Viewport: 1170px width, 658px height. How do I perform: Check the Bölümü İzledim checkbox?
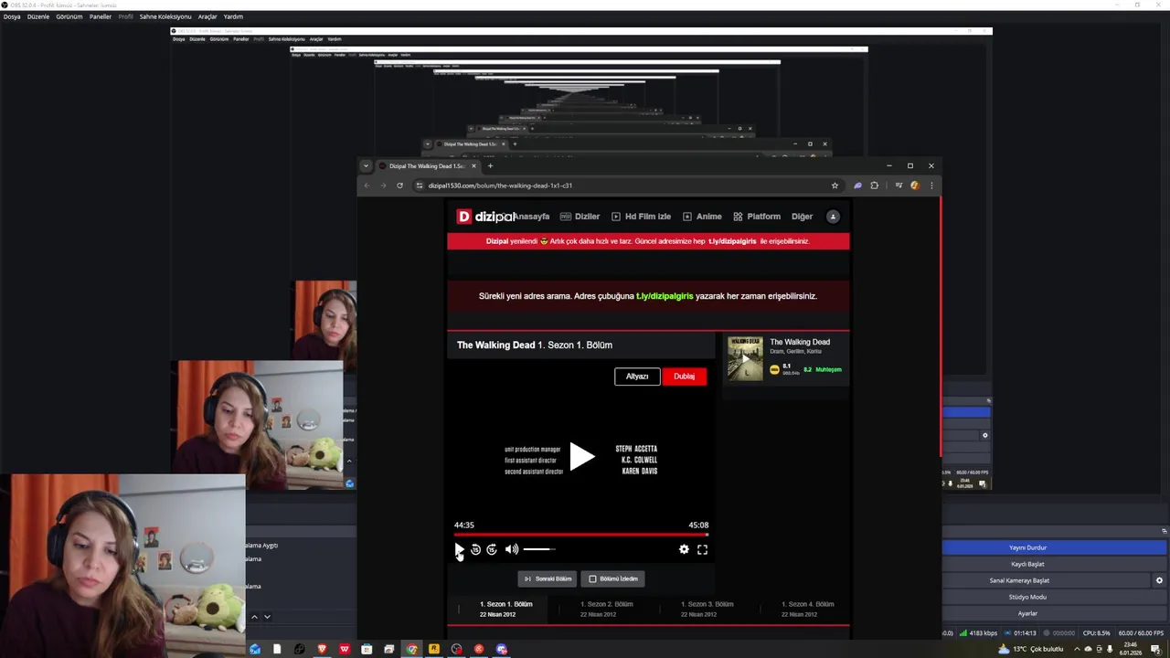pyautogui.click(x=592, y=578)
